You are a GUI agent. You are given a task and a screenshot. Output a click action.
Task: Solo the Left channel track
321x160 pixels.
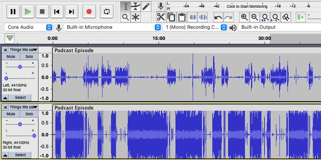[29, 56]
